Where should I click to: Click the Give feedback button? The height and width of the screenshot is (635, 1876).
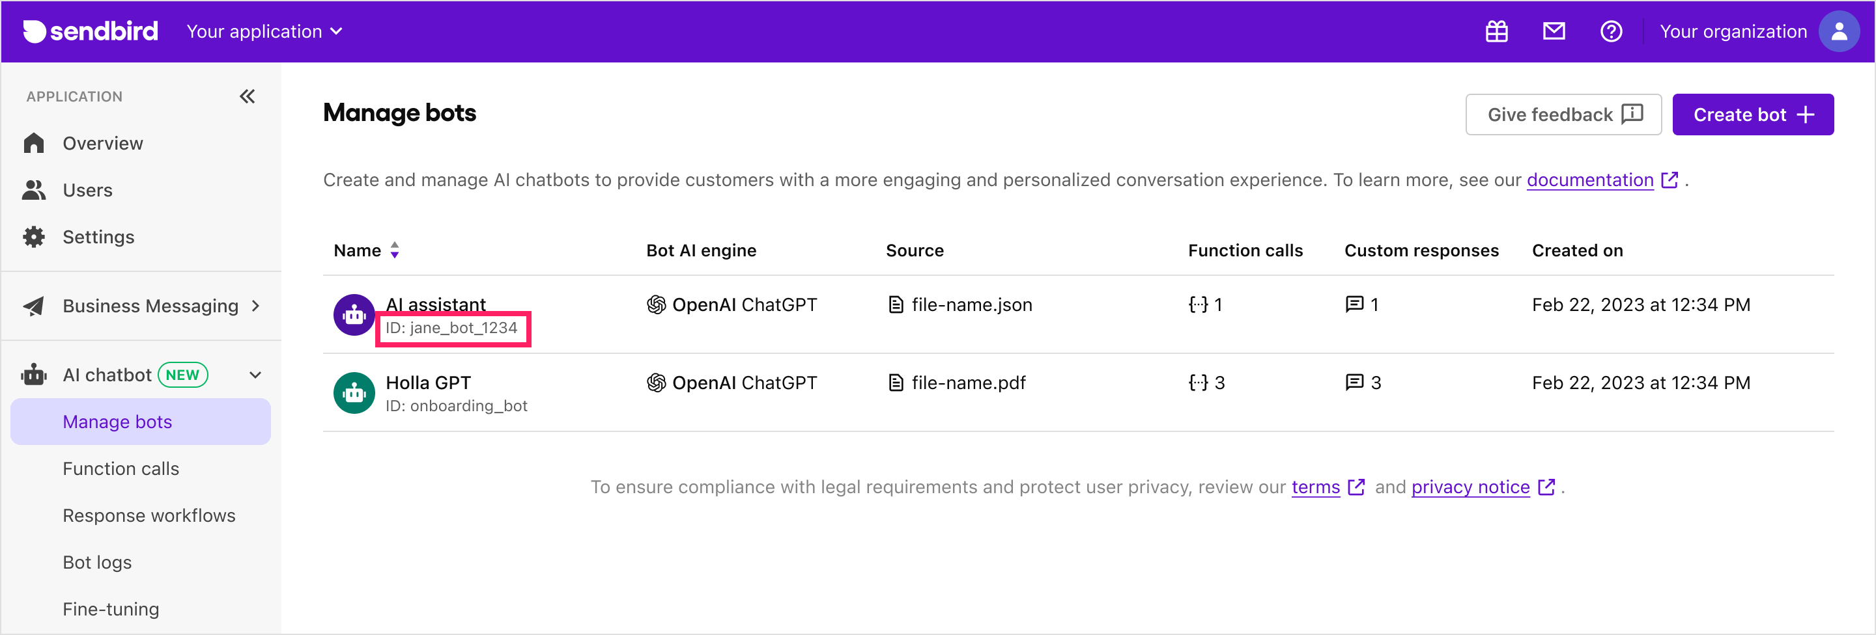click(1563, 115)
